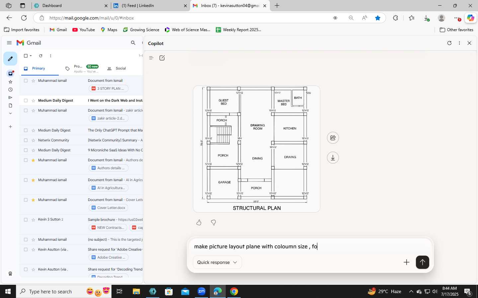This screenshot has height=298, width=478.
Task: Open the Sent folder arrow icon
Action: coord(10,98)
